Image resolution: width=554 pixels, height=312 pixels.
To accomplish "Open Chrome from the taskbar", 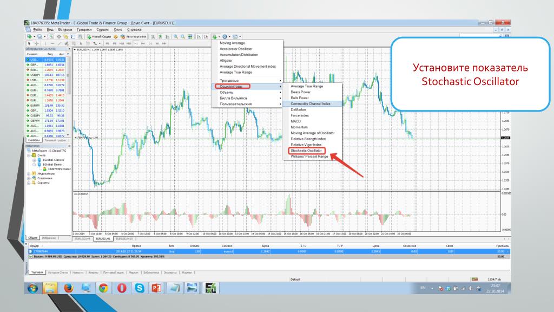I will (103, 288).
